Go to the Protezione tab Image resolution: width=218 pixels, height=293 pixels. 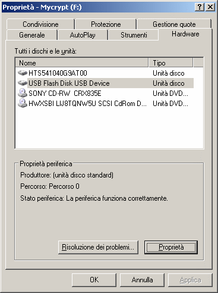[106, 24]
